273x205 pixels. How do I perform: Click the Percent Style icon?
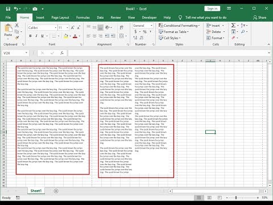point(144,32)
